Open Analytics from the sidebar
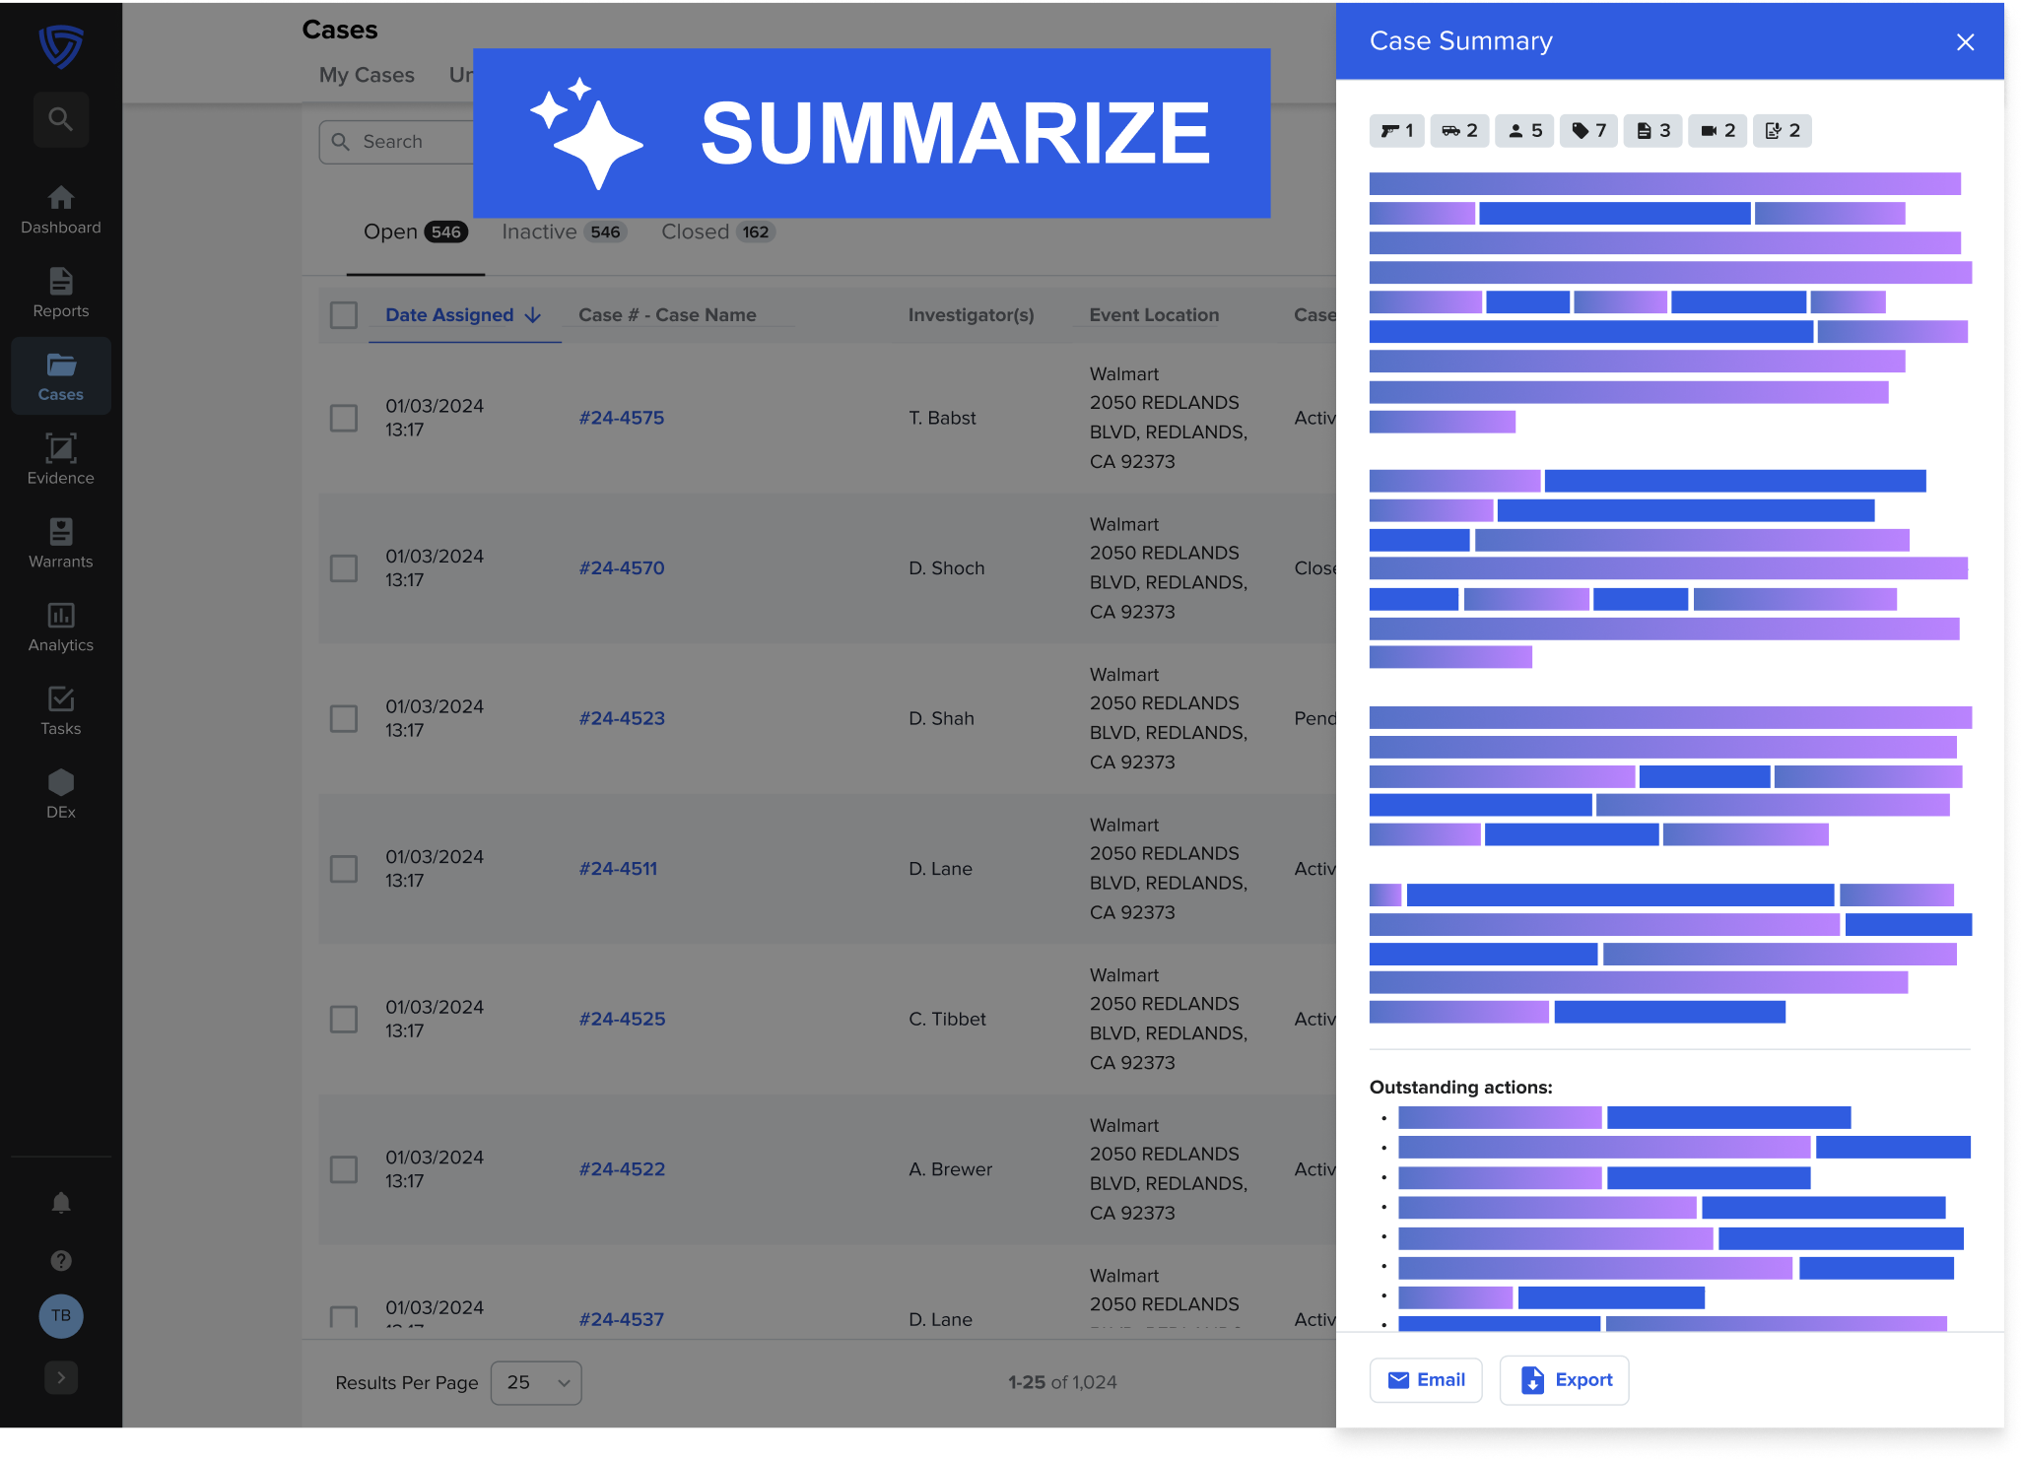The height and width of the screenshot is (1459, 2021). coord(60,627)
